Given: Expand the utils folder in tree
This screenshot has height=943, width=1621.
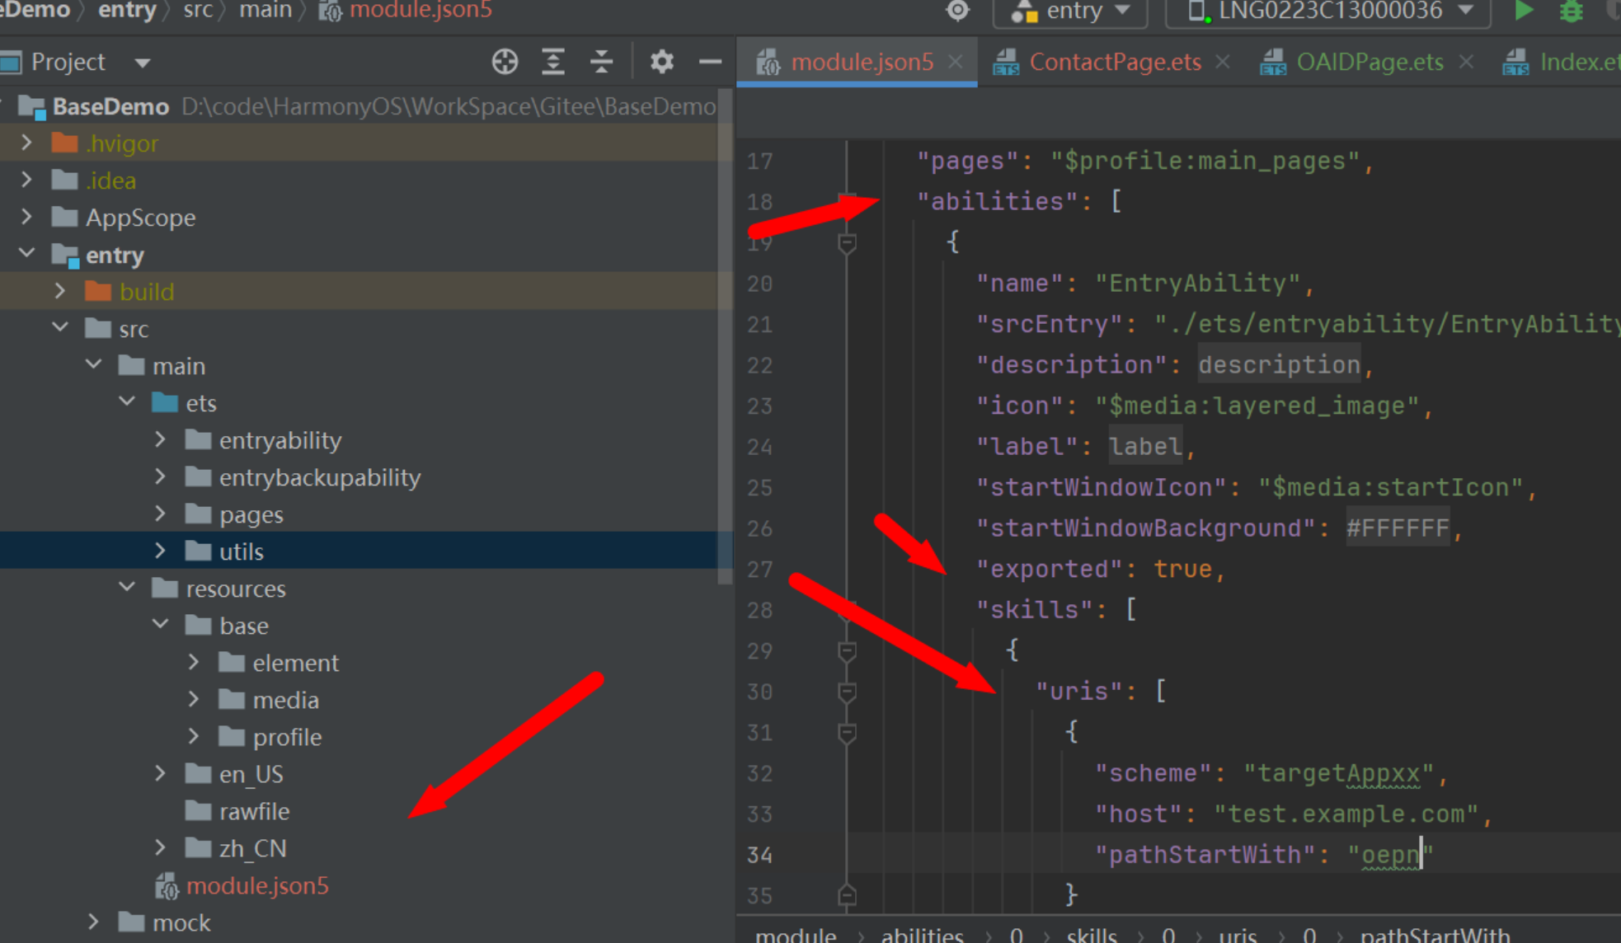Looking at the screenshot, I should [161, 551].
